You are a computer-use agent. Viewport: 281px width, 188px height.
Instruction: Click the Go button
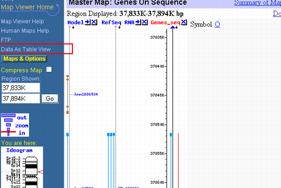(50, 99)
